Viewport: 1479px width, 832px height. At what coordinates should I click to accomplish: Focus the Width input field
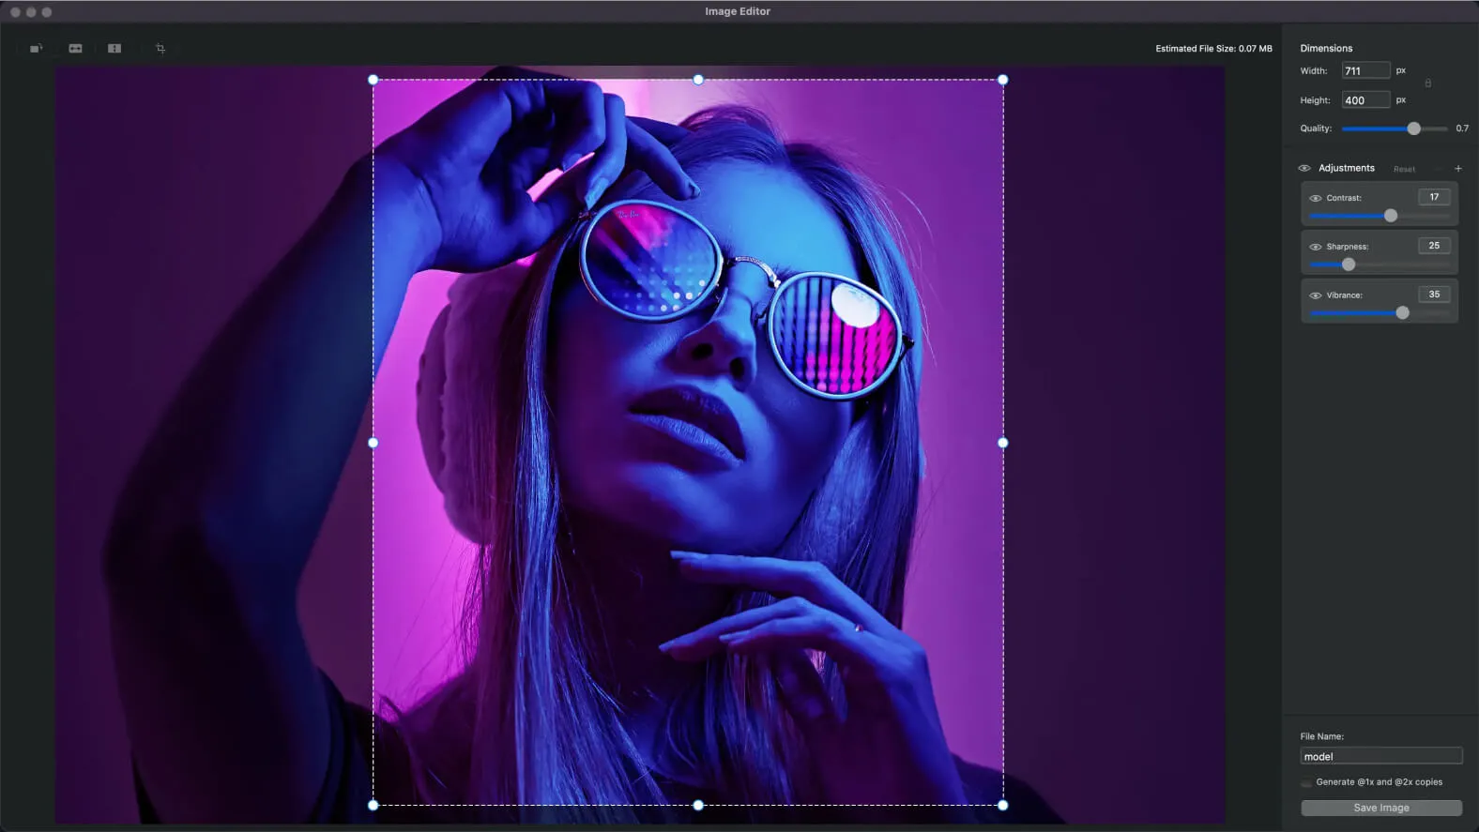tap(1365, 70)
